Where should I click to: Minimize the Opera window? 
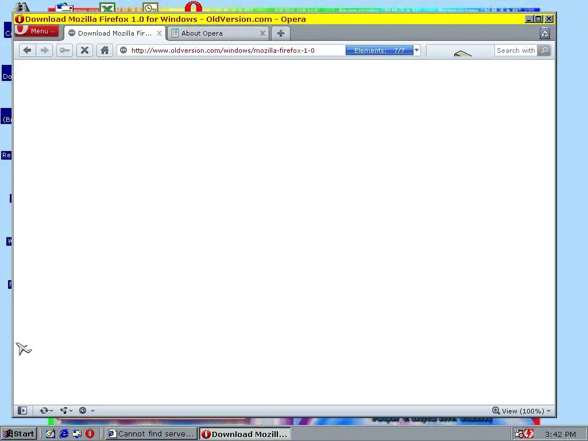coord(529,19)
